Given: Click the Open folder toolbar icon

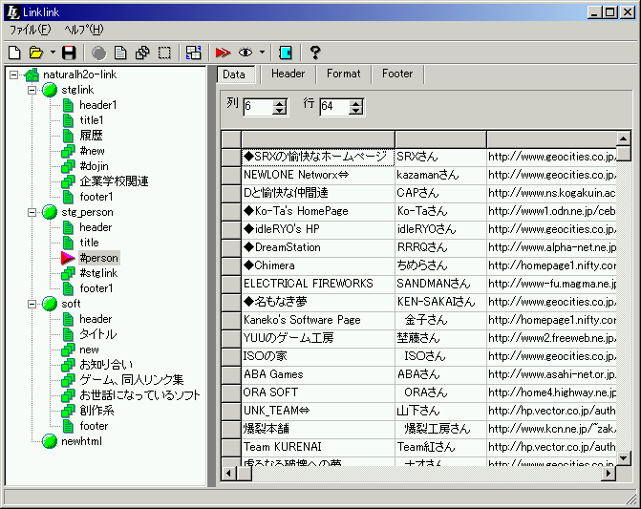Looking at the screenshot, I should tap(36, 53).
